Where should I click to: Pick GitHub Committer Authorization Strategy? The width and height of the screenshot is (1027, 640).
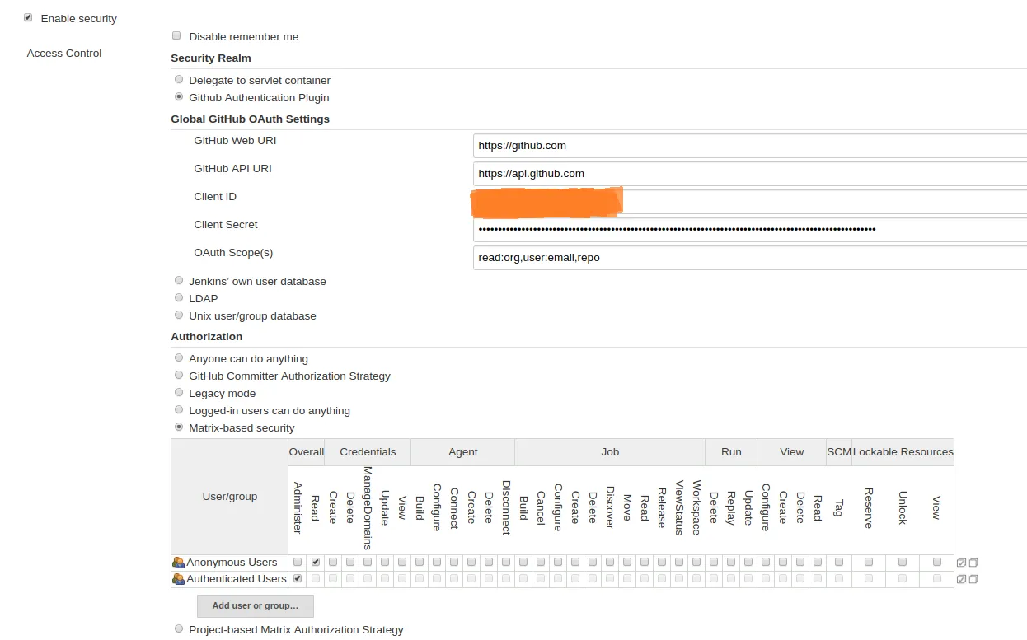tap(179, 375)
